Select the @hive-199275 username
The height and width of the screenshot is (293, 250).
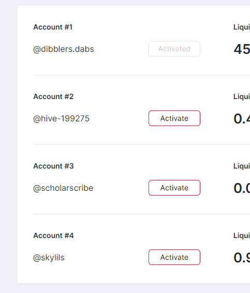tap(61, 119)
